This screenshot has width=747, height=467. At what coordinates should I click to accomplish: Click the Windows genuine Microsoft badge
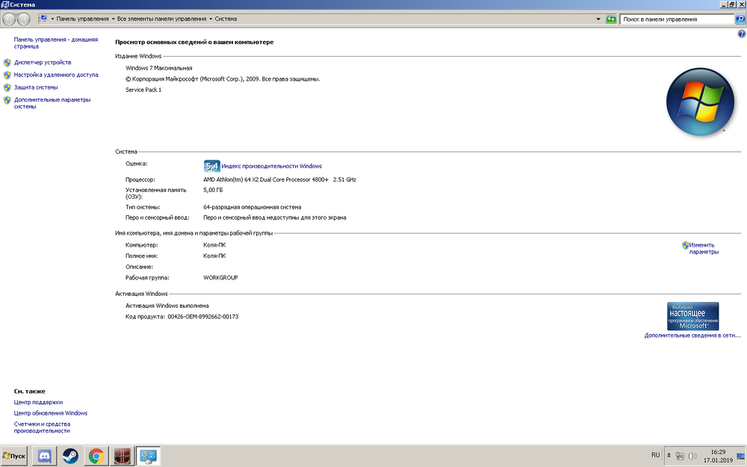tap(692, 316)
